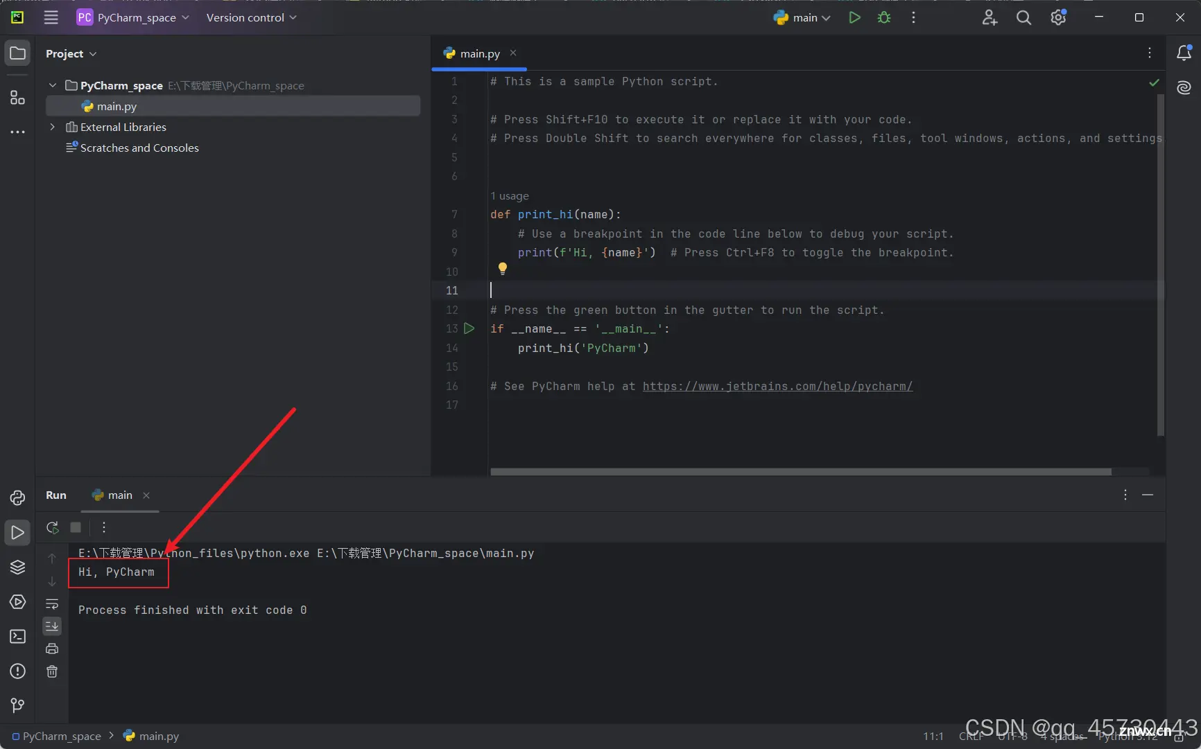
Task: Open the Terminal tool window
Action: click(x=17, y=636)
